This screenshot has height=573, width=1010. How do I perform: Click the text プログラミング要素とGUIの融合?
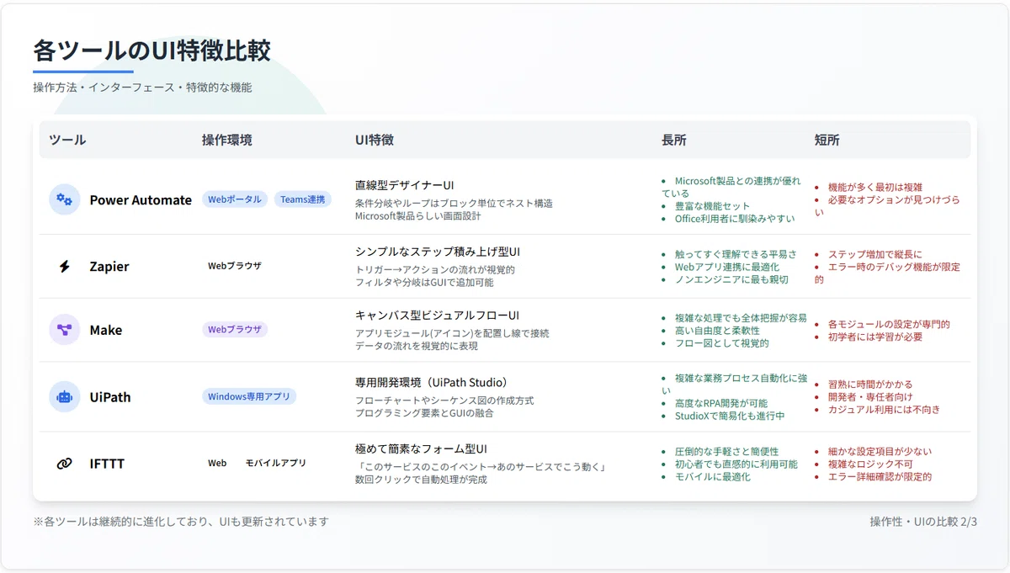tap(424, 413)
